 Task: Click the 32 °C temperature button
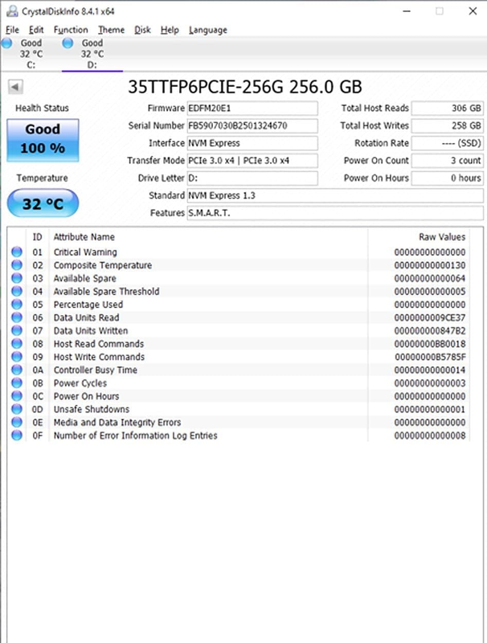[x=43, y=204]
